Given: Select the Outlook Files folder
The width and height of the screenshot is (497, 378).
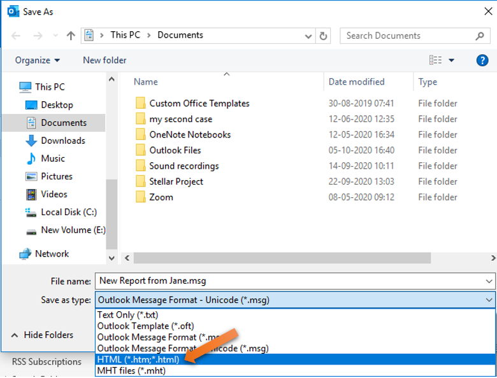Looking at the screenshot, I should [x=175, y=150].
